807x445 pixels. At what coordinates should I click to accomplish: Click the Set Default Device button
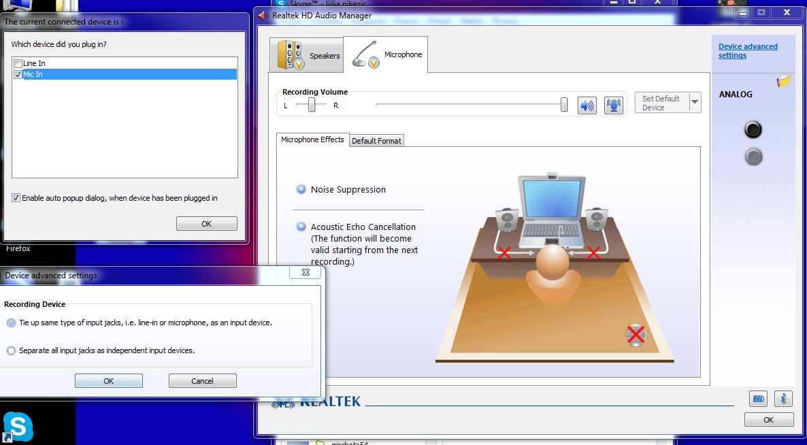(x=662, y=102)
